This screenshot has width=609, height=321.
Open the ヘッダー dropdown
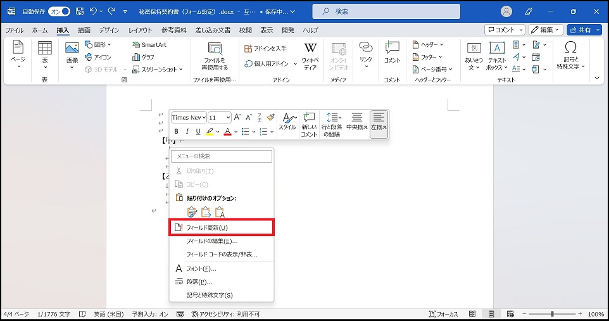(x=427, y=45)
